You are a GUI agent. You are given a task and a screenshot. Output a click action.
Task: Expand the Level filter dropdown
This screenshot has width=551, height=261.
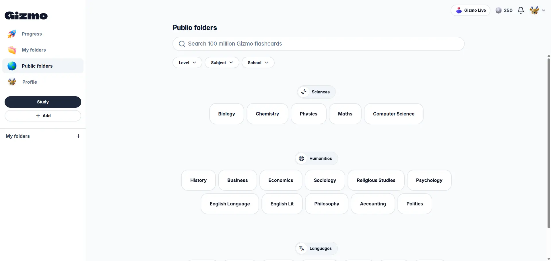(187, 62)
